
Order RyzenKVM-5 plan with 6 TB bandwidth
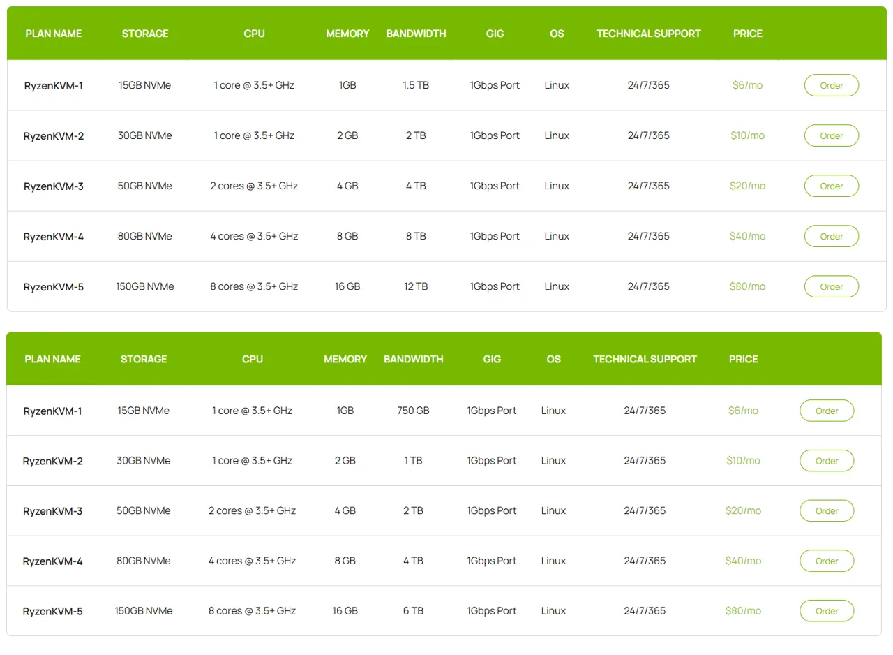click(827, 610)
